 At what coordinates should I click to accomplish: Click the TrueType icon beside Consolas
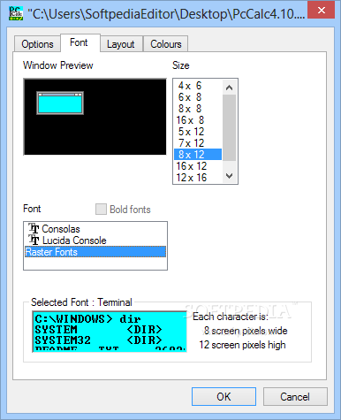tap(34, 228)
